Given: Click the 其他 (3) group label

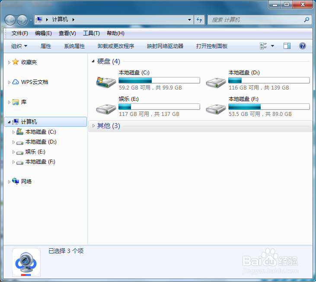Looking at the screenshot, I should (109, 126).
